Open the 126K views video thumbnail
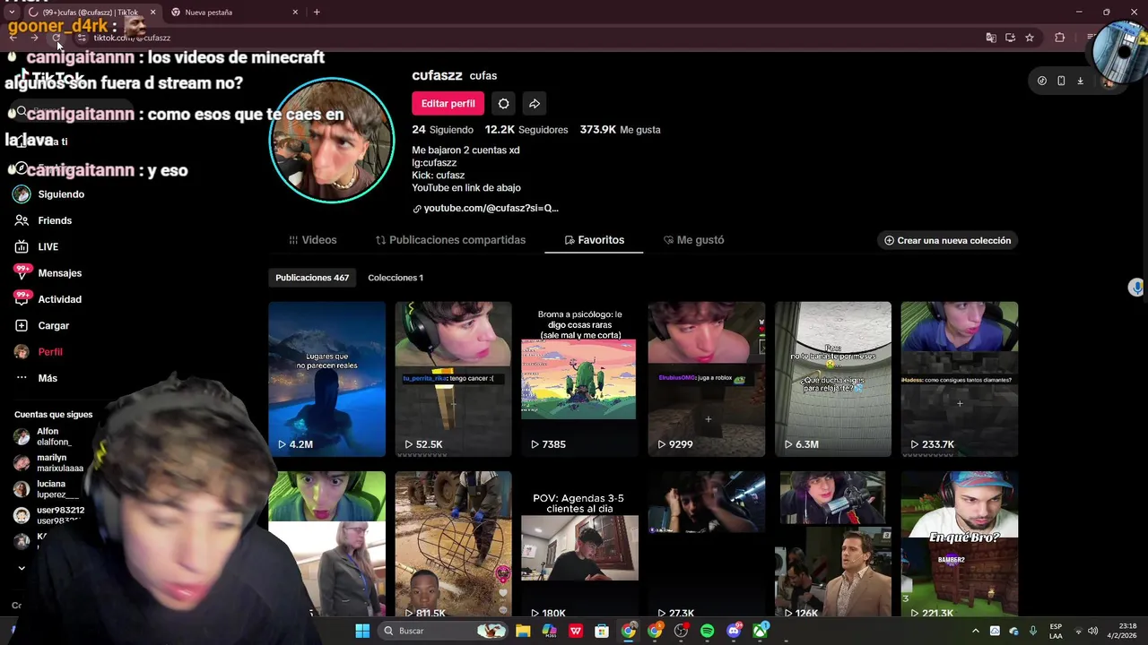1148x645 pixels. click(x=833, y=544)
